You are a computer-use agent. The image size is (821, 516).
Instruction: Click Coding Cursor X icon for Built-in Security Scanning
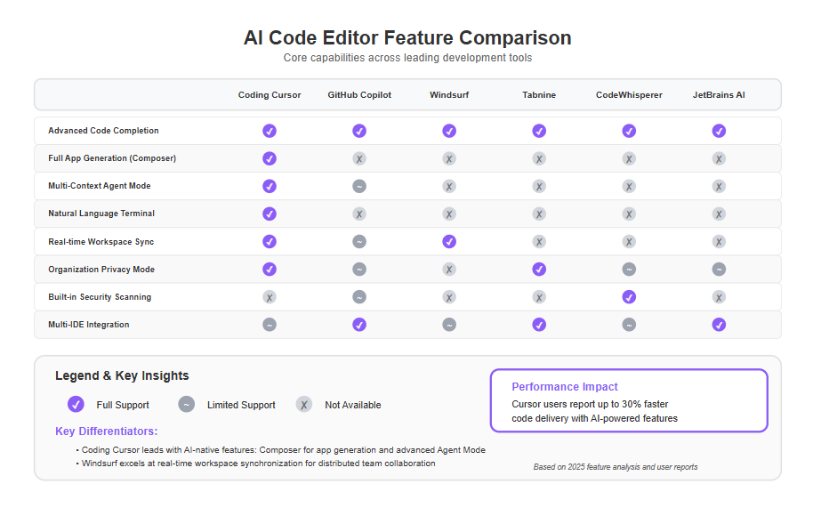click(x=270, y=297)
